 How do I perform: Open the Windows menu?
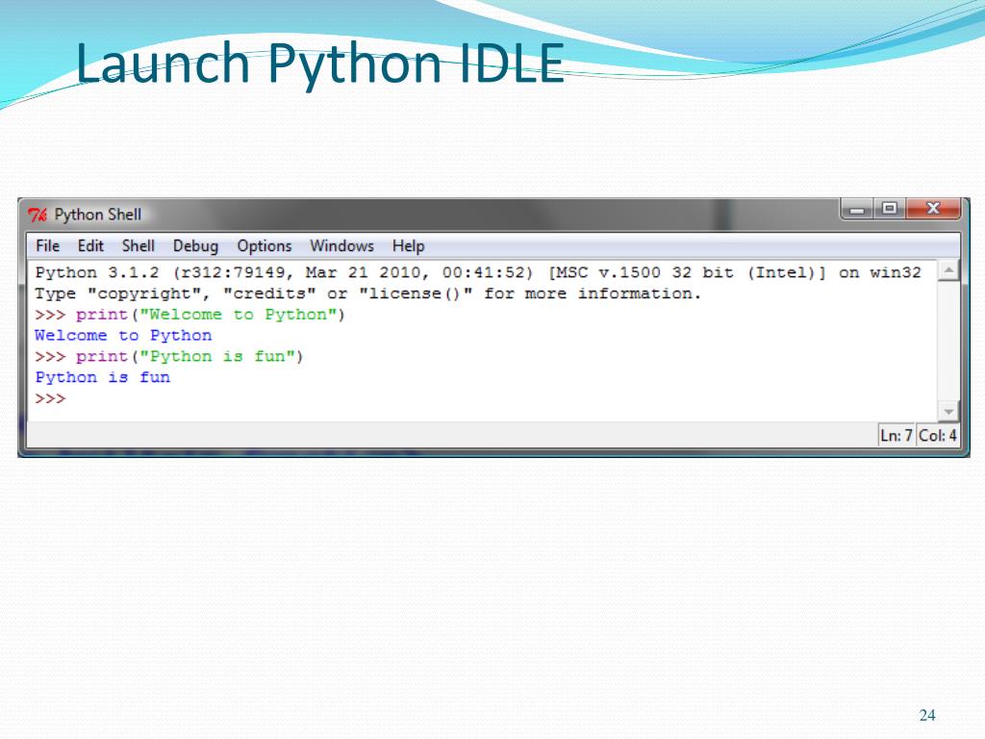341,245
